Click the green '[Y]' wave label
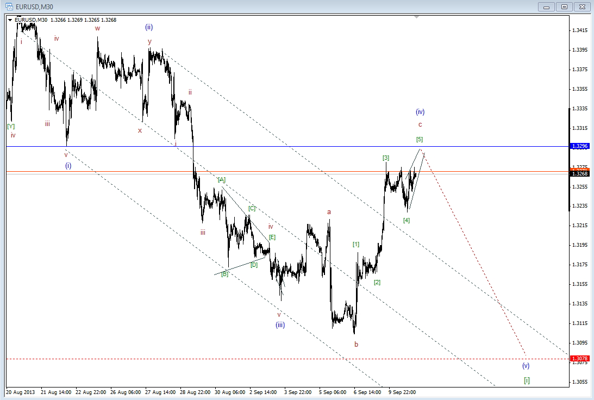This screenshot has width=594, height=400. (x=11, y=126)
